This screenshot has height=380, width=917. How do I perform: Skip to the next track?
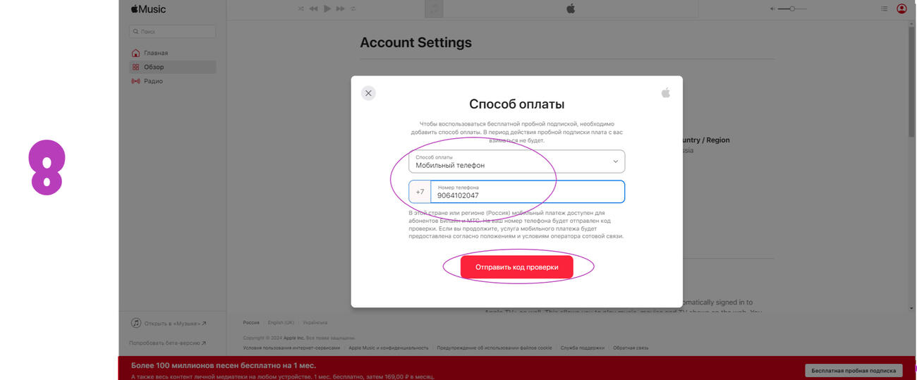340,8
